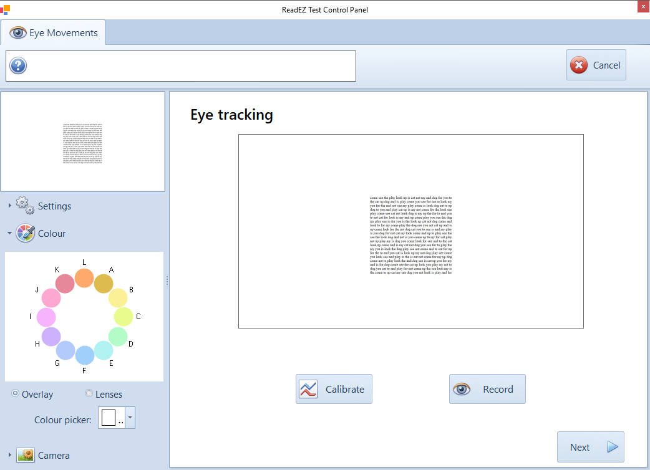The image size is (650, 470).
Task: Select the Lenses radio button
Action: [89, 393]
